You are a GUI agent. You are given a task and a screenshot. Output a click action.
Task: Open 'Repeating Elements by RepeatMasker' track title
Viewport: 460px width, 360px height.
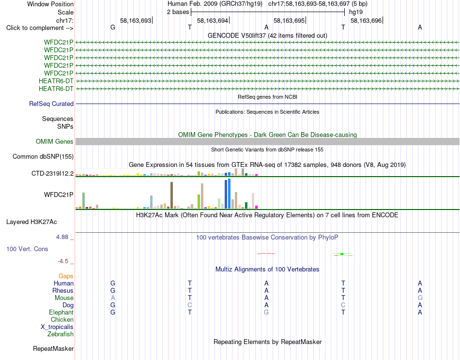[x=267, y=342]
